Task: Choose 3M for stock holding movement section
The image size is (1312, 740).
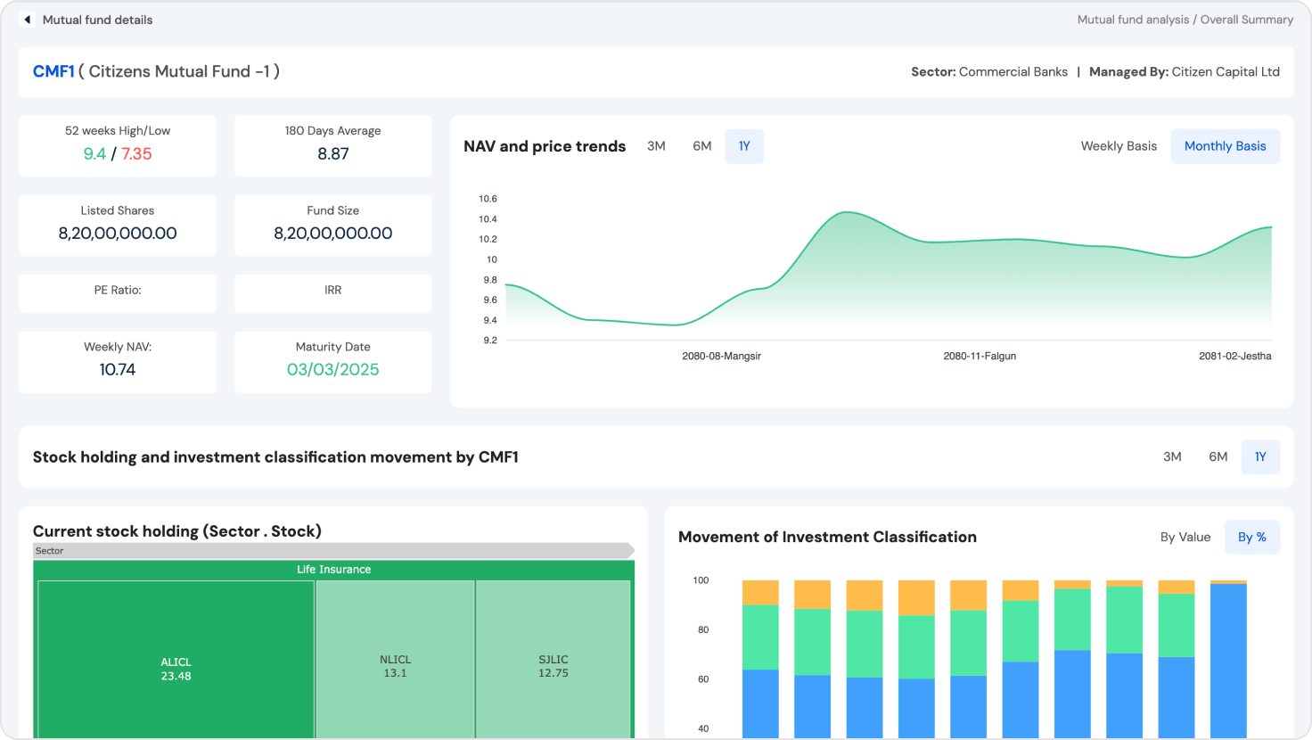Action: [1172, 456]
